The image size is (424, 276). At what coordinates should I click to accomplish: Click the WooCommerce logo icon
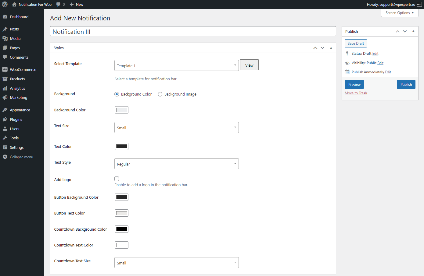5,69
